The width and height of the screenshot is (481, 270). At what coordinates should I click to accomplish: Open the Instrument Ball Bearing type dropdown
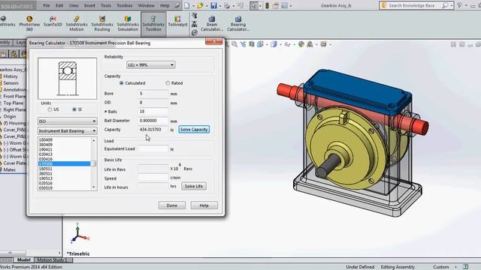(67, 130)
